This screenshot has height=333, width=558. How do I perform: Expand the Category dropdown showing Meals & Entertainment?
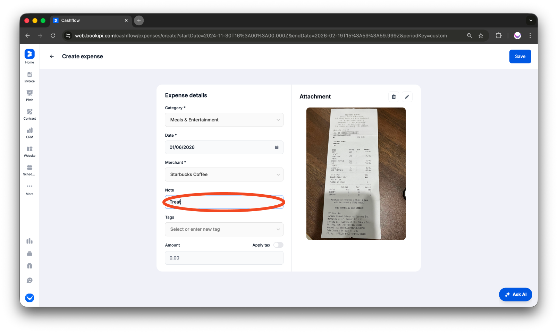pyautogui.click(x=224, y=120)
